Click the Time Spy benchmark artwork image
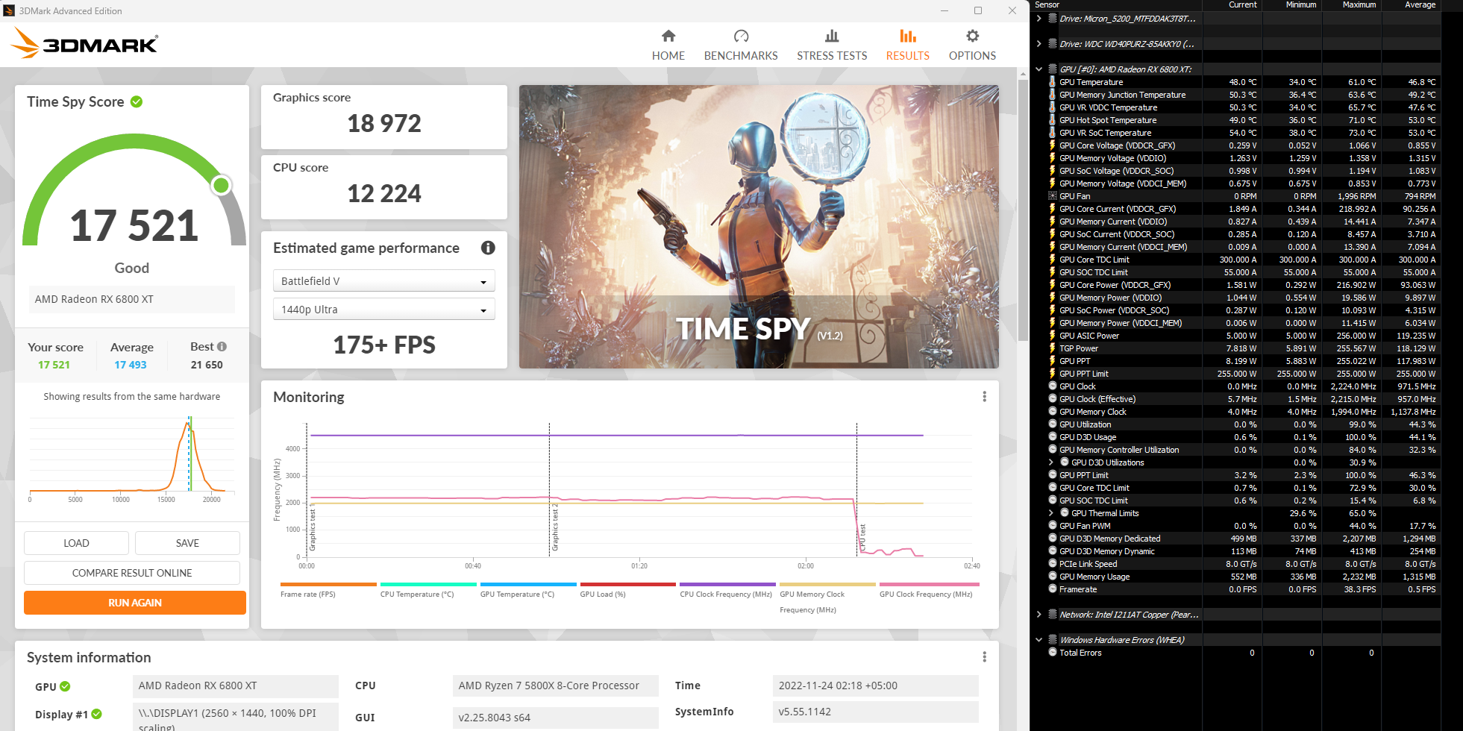The height and width of the screenshot is (731, 1463). [759, 227]
